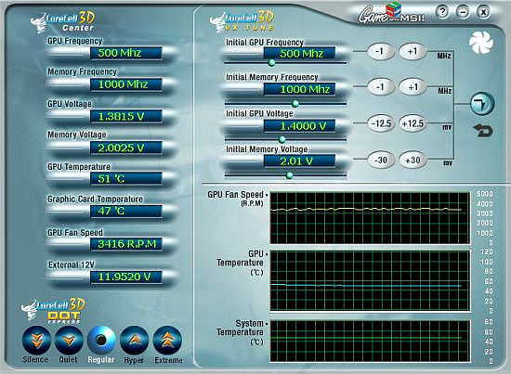Click the CoreCell 3D Center logo
Viewport: 511px width, 374px height.
62,22
